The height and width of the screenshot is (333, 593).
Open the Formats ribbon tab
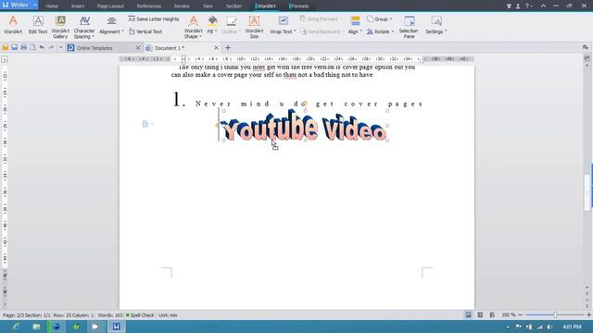298,6
